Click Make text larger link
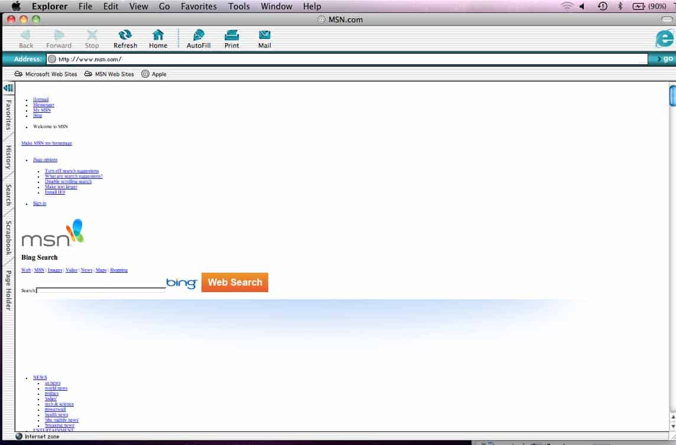The width and height of the screenshot is (676, 445). 61,186
